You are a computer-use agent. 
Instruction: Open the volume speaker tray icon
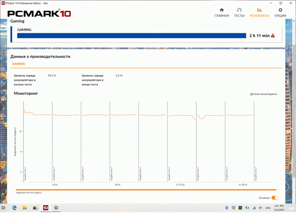261,208
